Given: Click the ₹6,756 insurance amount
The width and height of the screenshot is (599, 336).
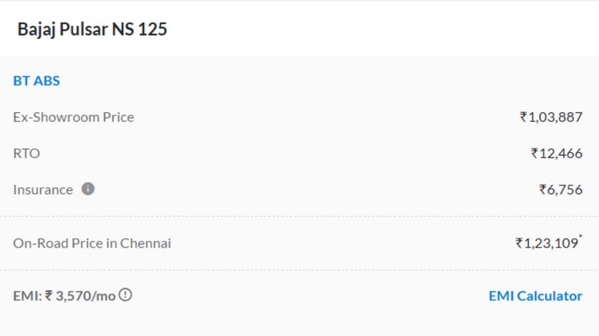Looking at the screenshot, I should [560, 190].
